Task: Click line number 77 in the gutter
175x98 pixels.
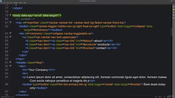Action: tap(7, 8)
